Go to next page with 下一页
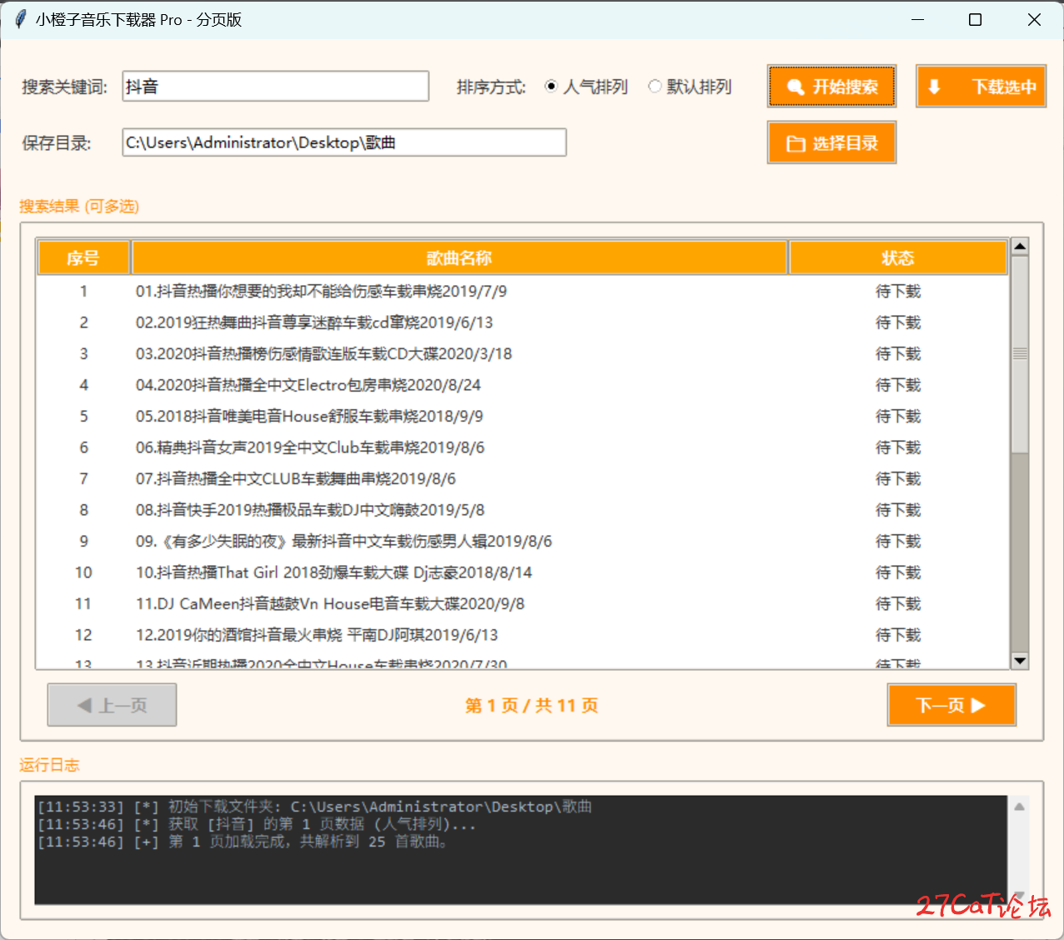Screen dimensions: 1064x940 coord(952,705)
